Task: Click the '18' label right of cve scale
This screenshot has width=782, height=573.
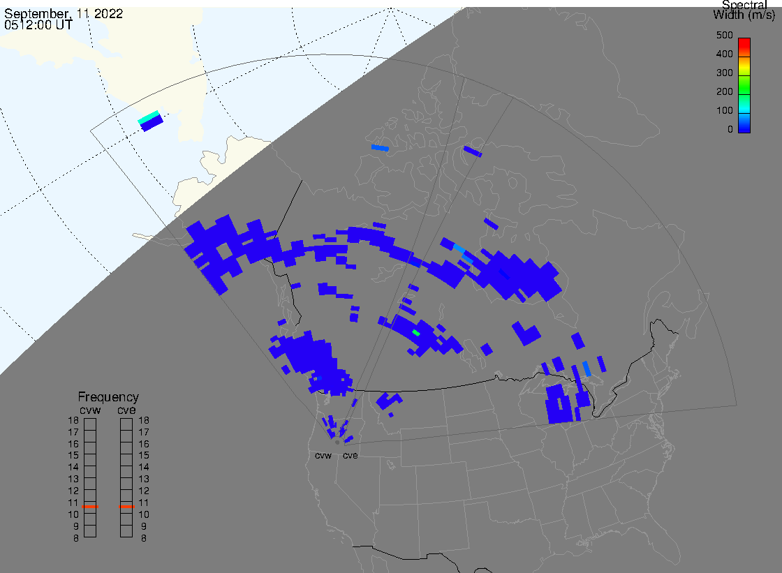Action: 144,420
